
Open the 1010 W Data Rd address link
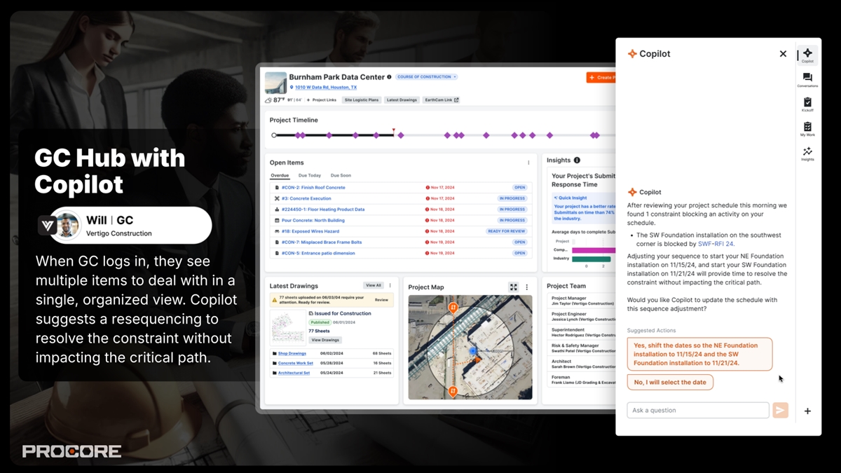click(x=326, y=88)
